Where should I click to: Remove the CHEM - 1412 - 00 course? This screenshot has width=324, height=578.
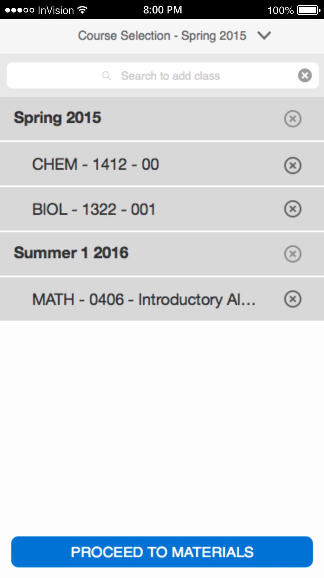(292, 165)
